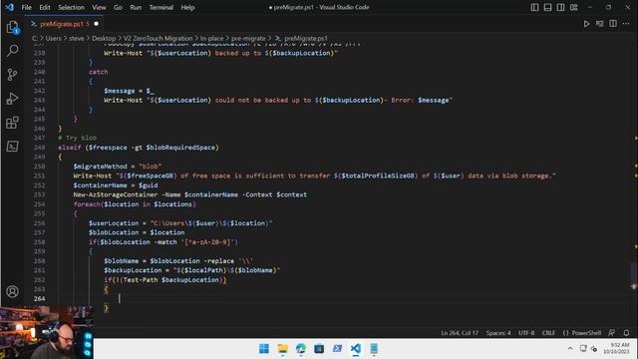This screenshot has width=638, height=359.
Task: Click CRLF end-of-line status item
Action: point(548,333)
